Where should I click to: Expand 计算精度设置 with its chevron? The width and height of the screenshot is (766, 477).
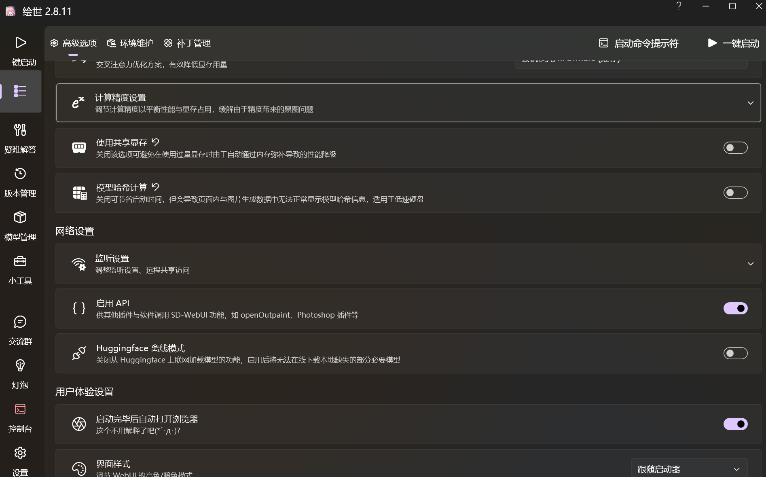750,103
